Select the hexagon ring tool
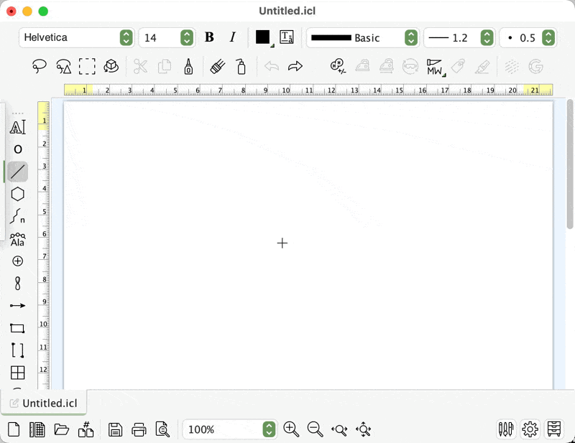Image resolution: width=575 pixels, height=443 pixels. pyautogui.click(x=18, y=195)
